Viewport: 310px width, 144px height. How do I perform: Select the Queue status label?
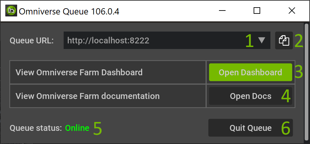(36, 128)
